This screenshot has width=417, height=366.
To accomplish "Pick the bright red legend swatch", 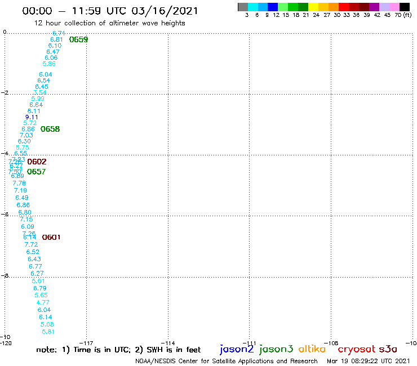I will coord(344,7).
